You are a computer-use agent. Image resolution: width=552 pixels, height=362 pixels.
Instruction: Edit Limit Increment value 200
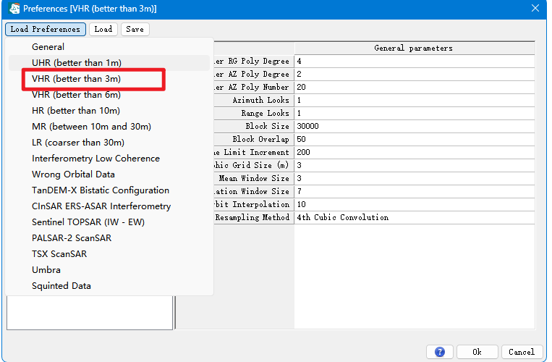tap(415, 152)
